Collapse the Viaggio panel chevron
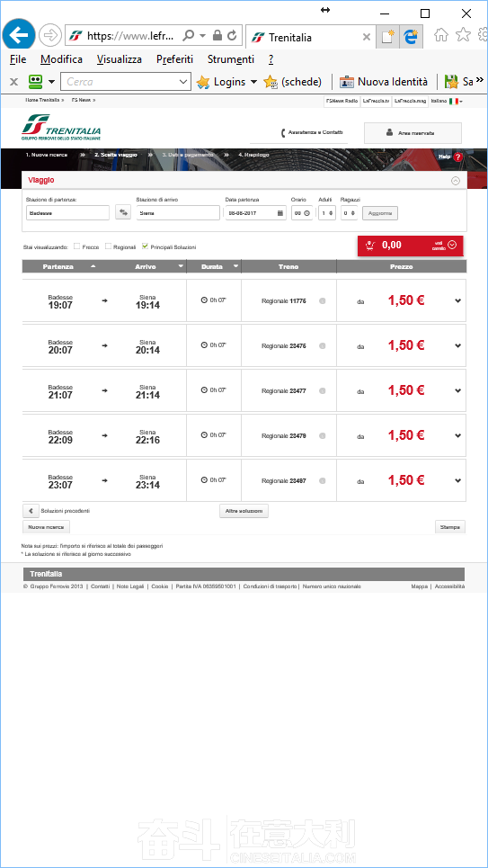488x868 pixels. pyautogui.click(x=456, y=181)
